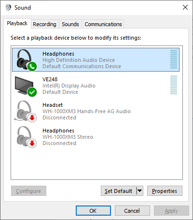Image resolution: width=193 pixels, height=220 pixels.
Task: Click the Cancel button
Action: click(132, 211)
